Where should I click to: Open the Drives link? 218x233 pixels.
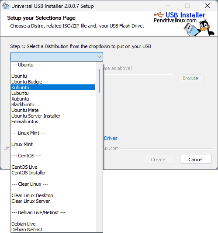[111, 138]
